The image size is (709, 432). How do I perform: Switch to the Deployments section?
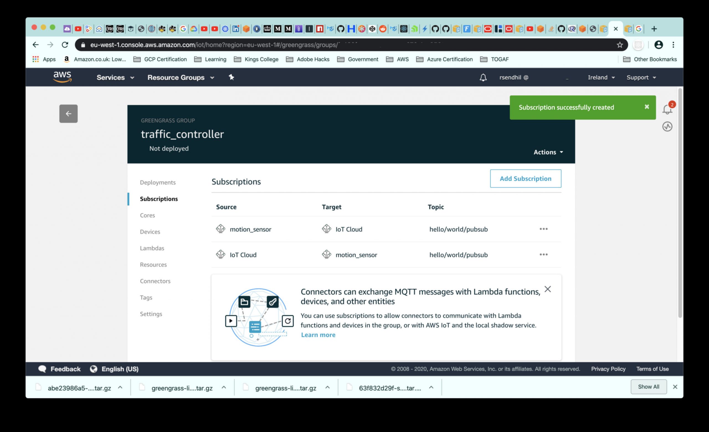click(158, 182)
